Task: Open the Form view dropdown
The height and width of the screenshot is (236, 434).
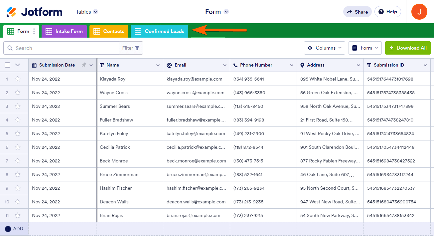Action: pos(365,48)
